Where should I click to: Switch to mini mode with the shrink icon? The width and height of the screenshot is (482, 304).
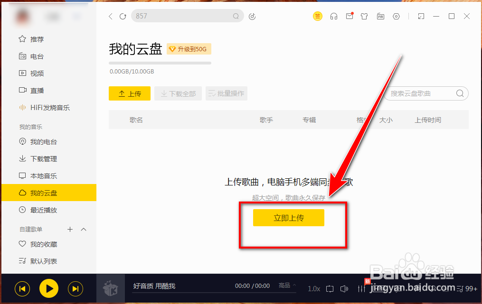click(420, 16)
